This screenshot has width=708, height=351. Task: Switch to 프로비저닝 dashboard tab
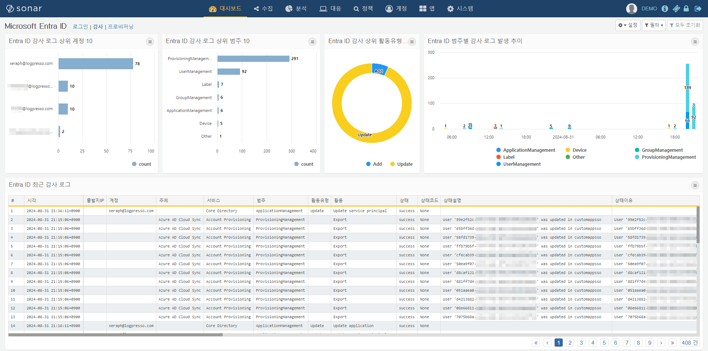[x=121, y=27]
